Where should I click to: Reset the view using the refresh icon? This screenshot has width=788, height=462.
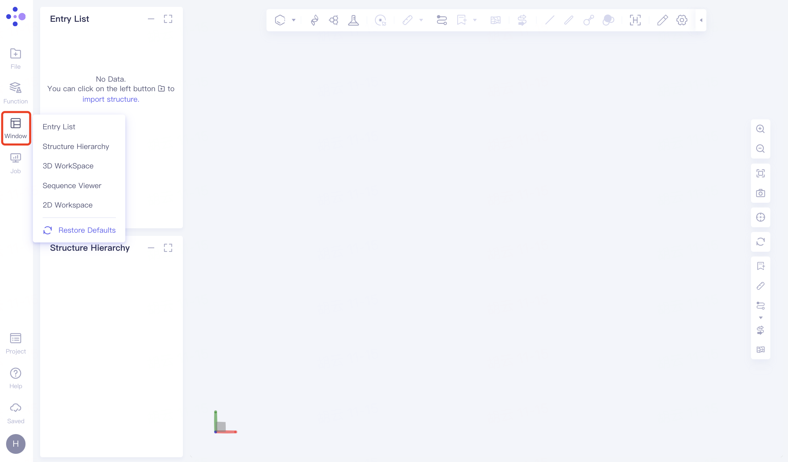760,242
